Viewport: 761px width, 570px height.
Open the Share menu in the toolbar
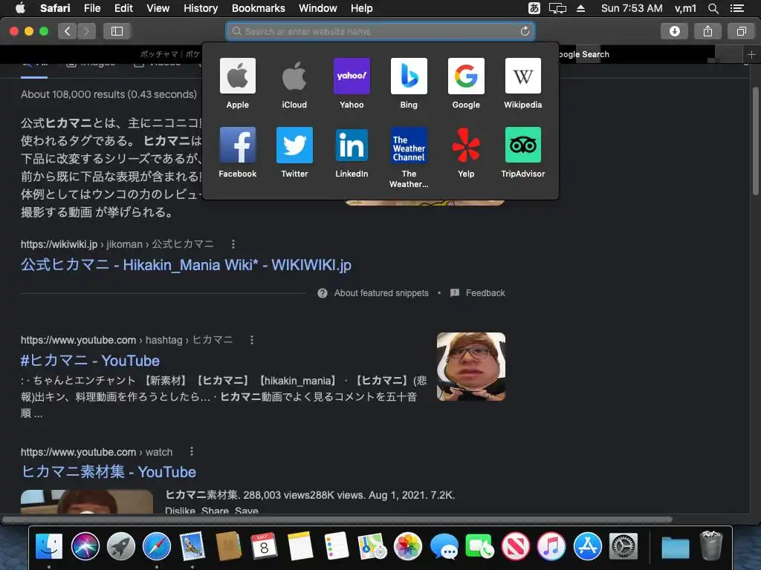coord(707,31)
